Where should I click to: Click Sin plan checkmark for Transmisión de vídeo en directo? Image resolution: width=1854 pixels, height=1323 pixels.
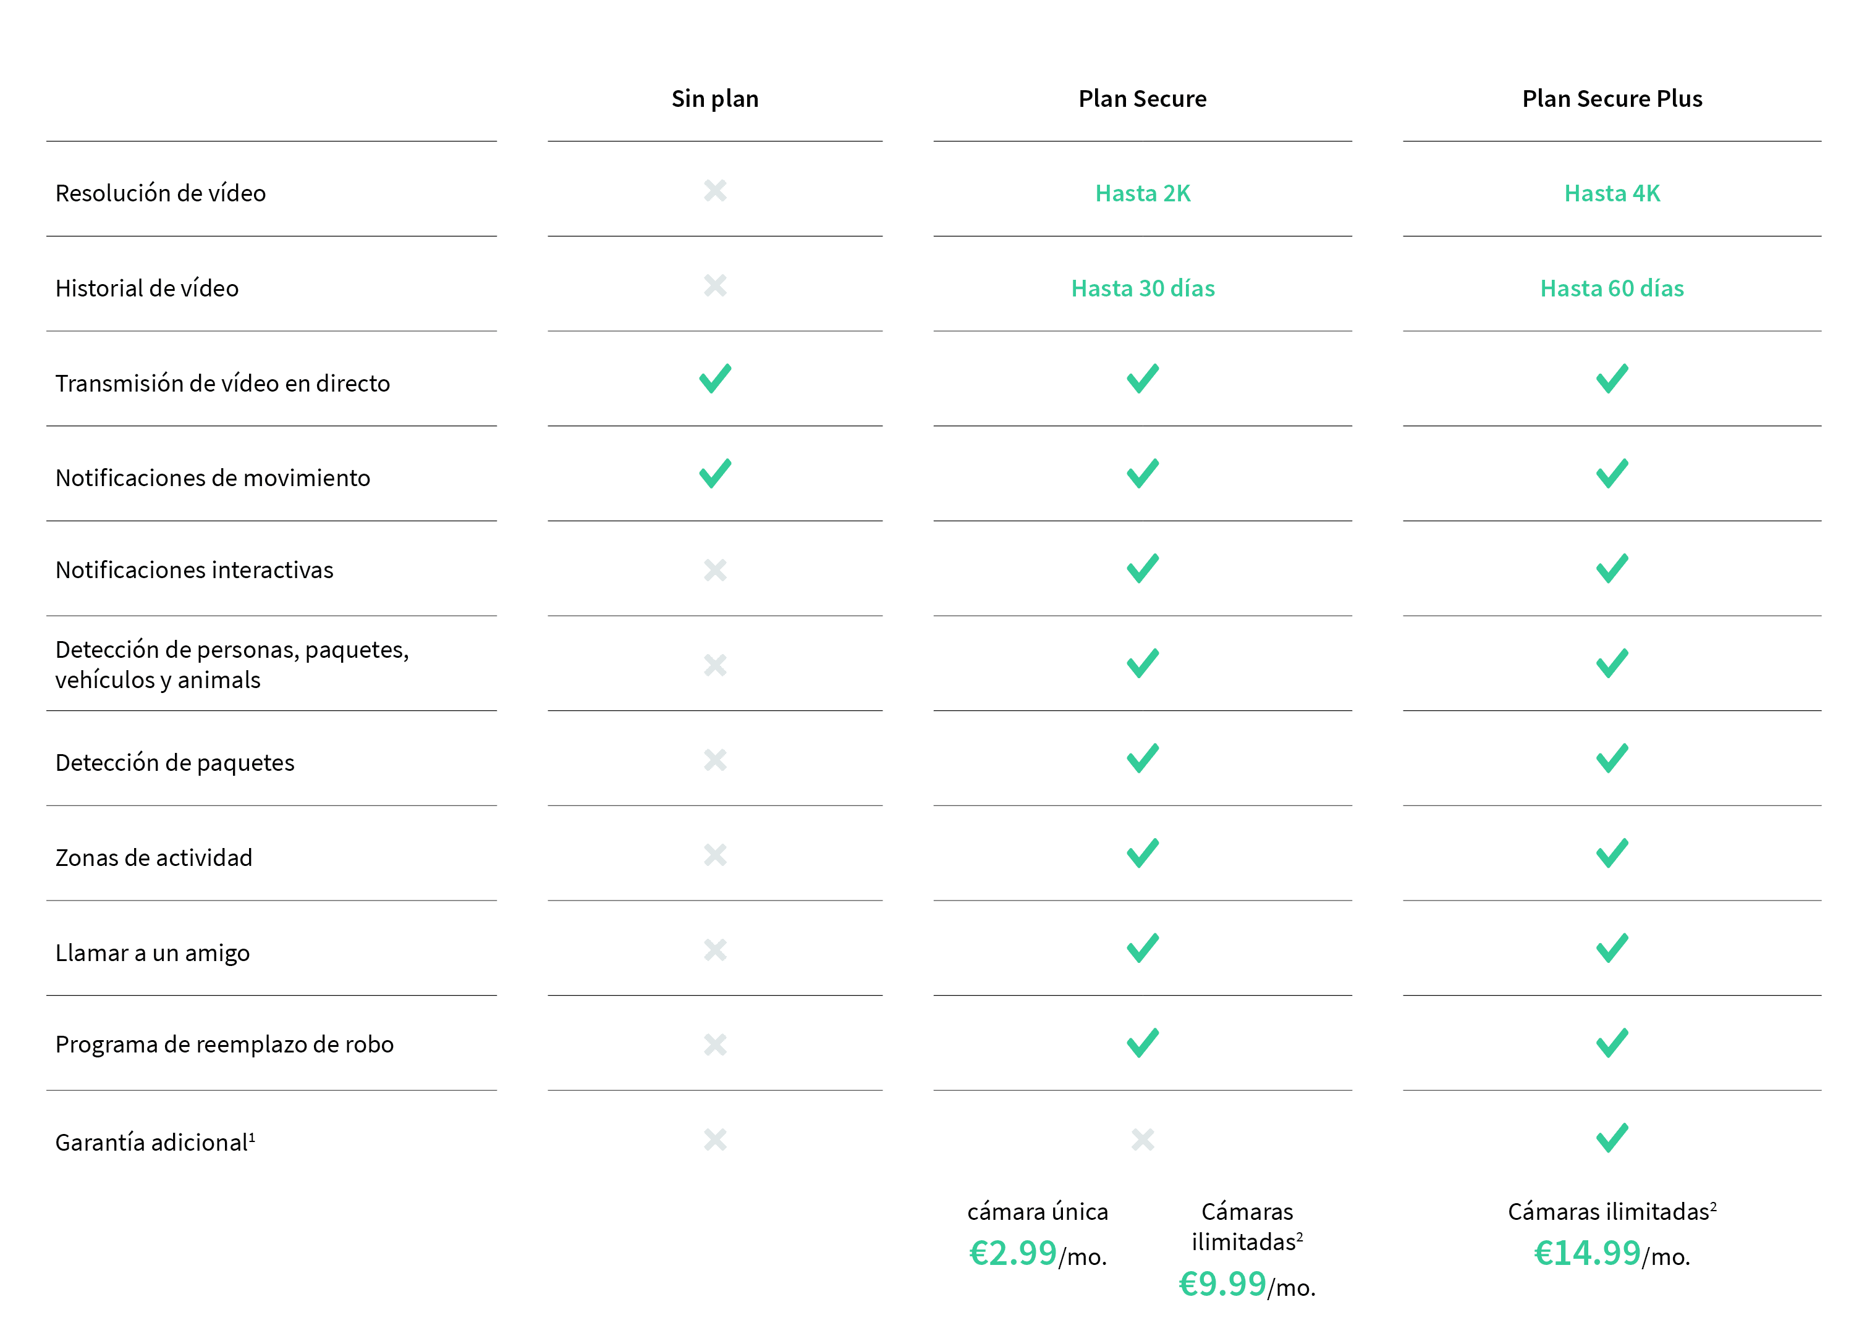(x=714, y=379)
